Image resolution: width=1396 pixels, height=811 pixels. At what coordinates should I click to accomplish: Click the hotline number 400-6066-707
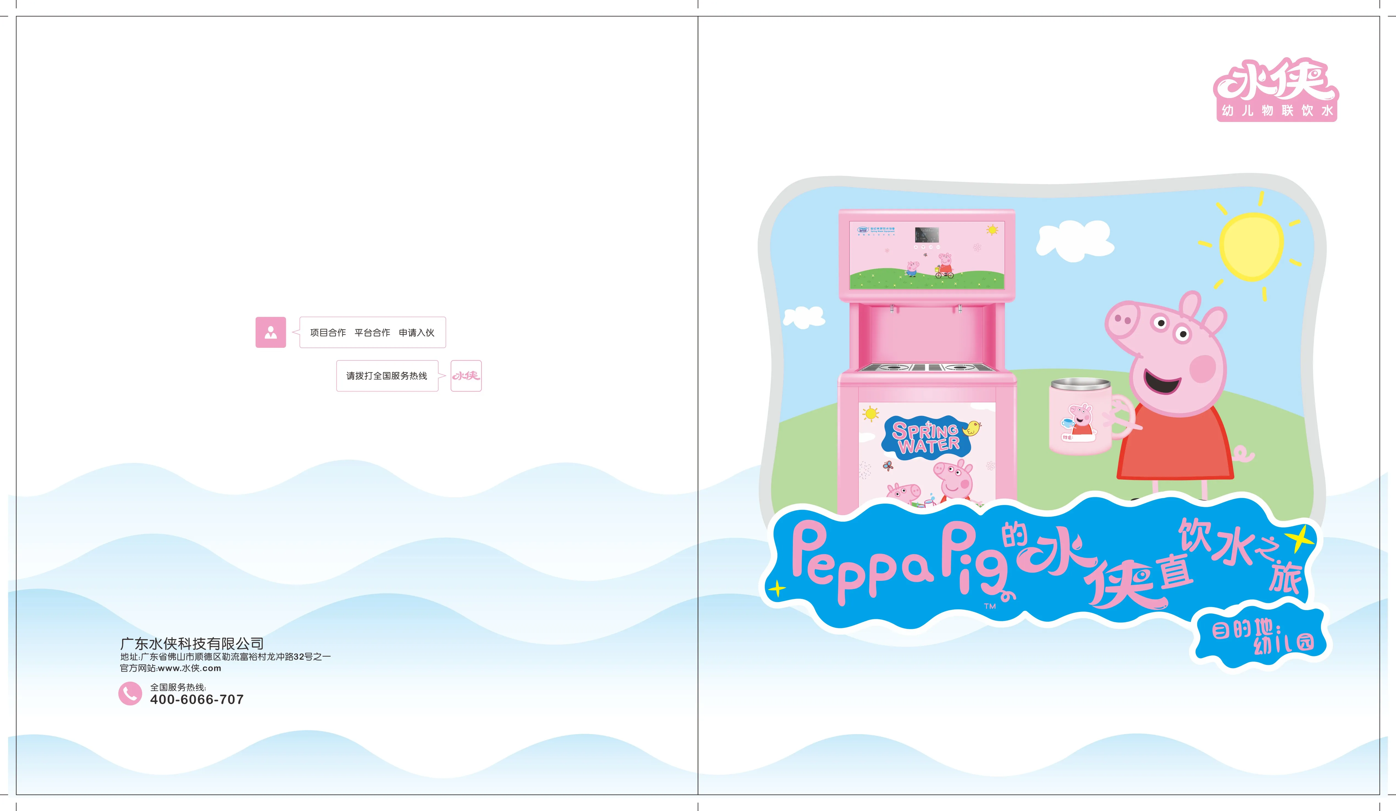(x=197, y=700)
